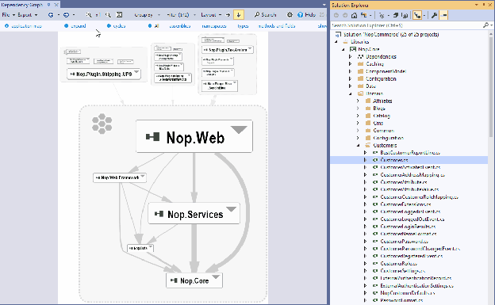Fit dependency graph to the view
The image size is (495, 305).
[x=119, y=15]
